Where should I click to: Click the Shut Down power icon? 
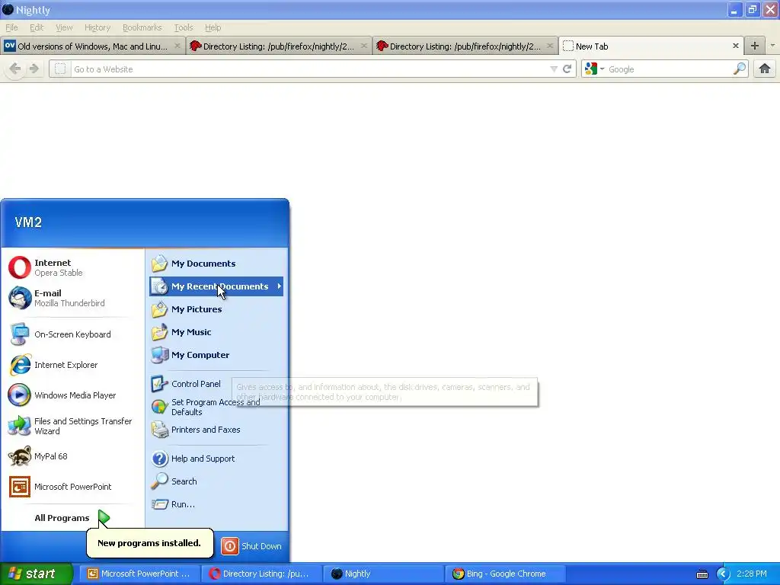(230, 545)
